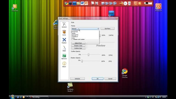Screen dimensions: 176x99
Task: Click Cancel in Dock Settings
Action: point(110,79)
